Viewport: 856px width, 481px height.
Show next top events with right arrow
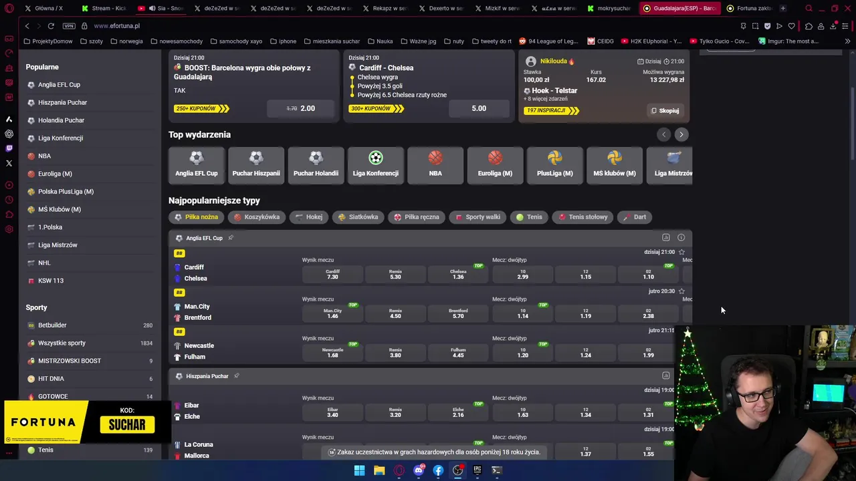(681, 134)
